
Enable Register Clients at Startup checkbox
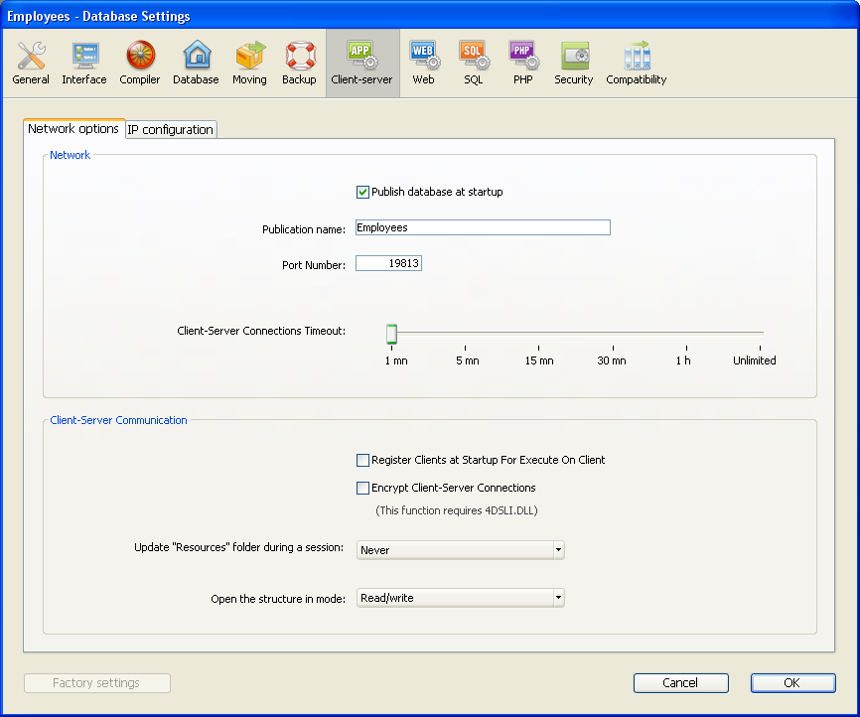[363, 460]
